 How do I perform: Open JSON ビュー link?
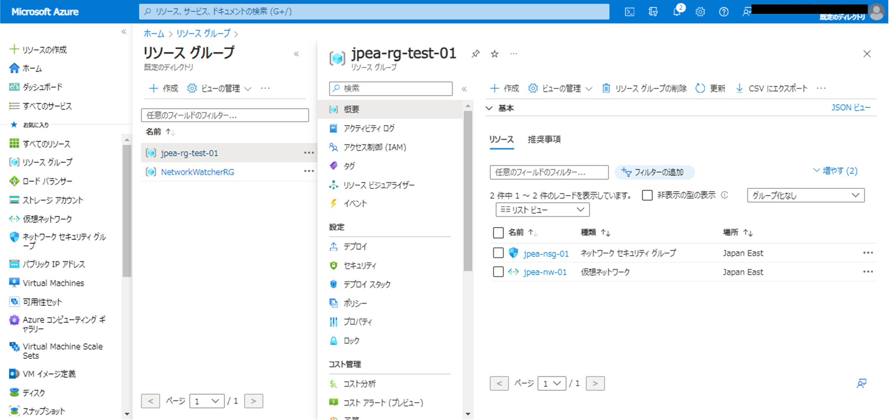click(851, 108)
